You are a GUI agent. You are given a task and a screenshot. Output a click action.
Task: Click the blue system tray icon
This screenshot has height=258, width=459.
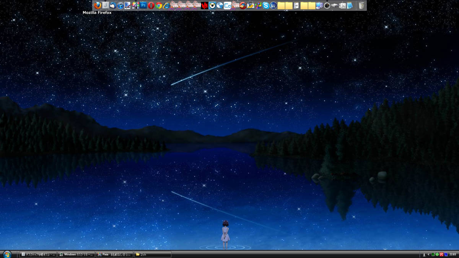[446, 254]
